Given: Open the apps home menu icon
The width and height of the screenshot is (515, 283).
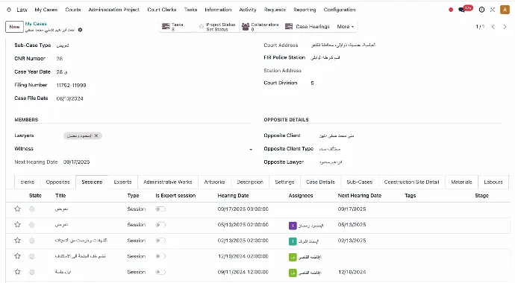Looking at the screenshot, I should (x=9, y=10).
